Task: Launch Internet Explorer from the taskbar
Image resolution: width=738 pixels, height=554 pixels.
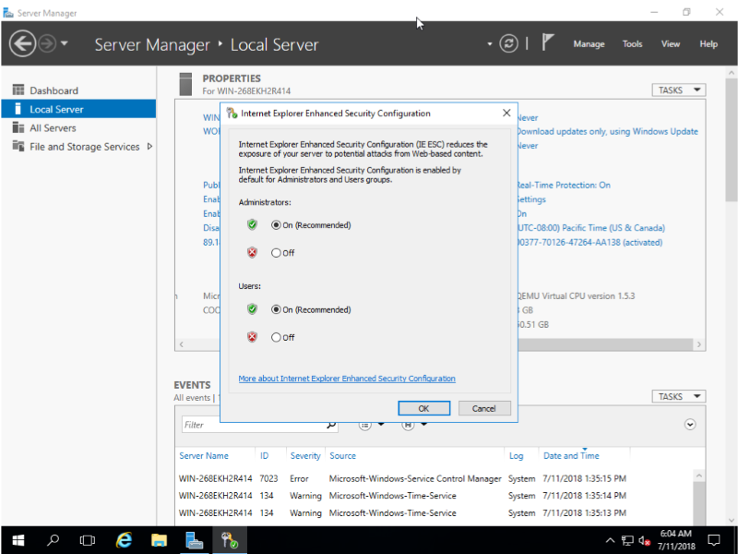Action: [124, 540]
